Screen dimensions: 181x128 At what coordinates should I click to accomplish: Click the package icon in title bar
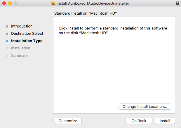click(53, 3)
